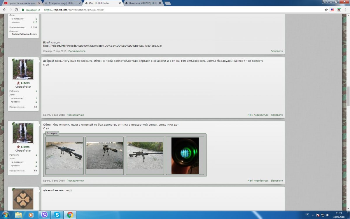The width and height of the screenshot is (350, 219).
Task: Open File Explorer from the taskbar
Action: pyautogui.click(x=18, y=215)
